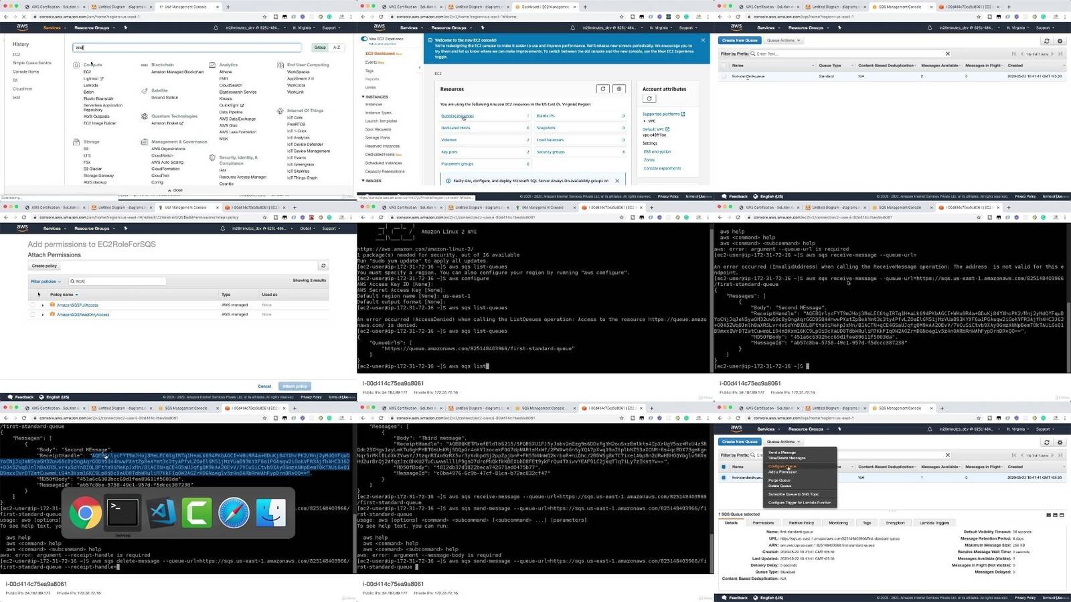Open the Monitoring tab in SQS details

click(838, 523)
